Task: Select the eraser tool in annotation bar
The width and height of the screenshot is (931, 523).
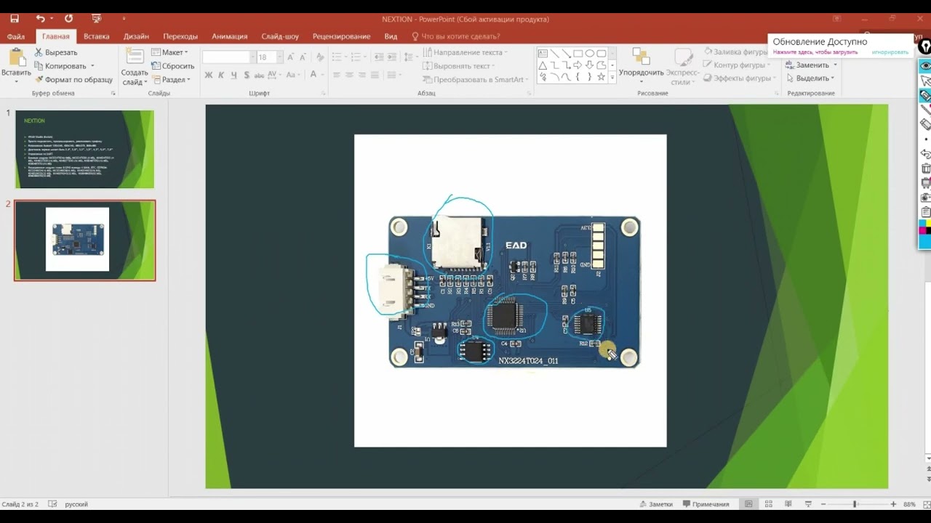Action: click(x=925, y=124)
